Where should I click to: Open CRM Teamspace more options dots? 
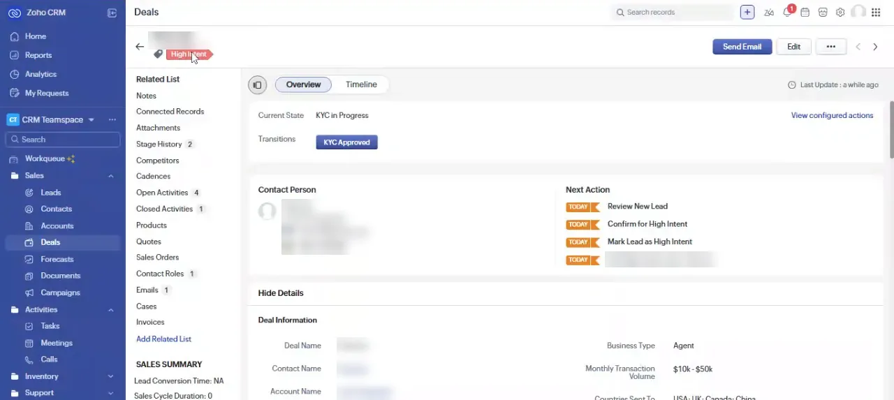[x=112, y=120]
